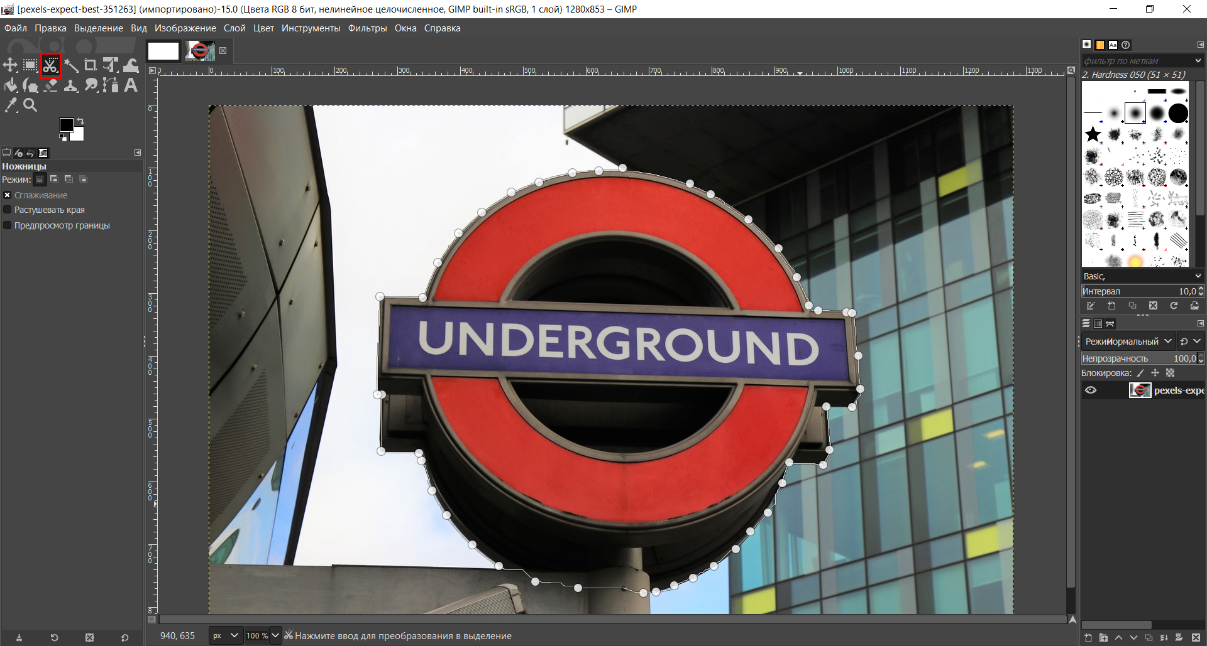
Task: Select the Bucket Fill tool
Action: [11, 85]
